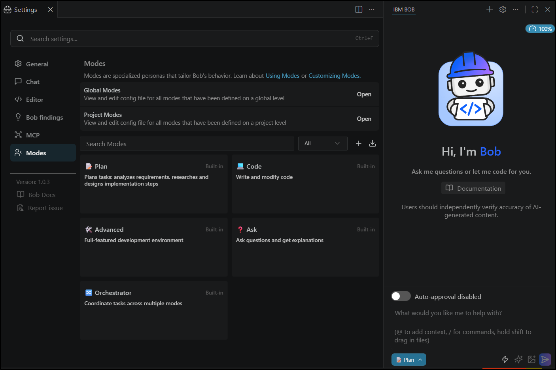The height and width of the screenshot is (370, 556).
Task: Focus the Search Modes field
Action: point(187,144)
